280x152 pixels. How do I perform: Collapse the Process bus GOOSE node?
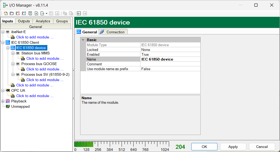(x=13, y=64)
